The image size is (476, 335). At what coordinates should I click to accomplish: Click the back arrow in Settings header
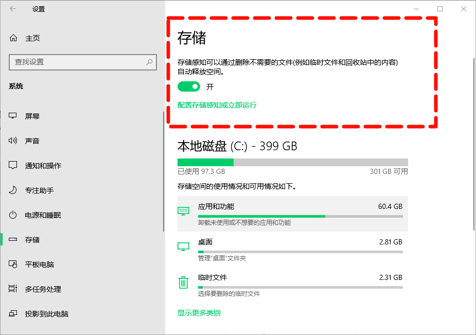click(x=13, y=9)
